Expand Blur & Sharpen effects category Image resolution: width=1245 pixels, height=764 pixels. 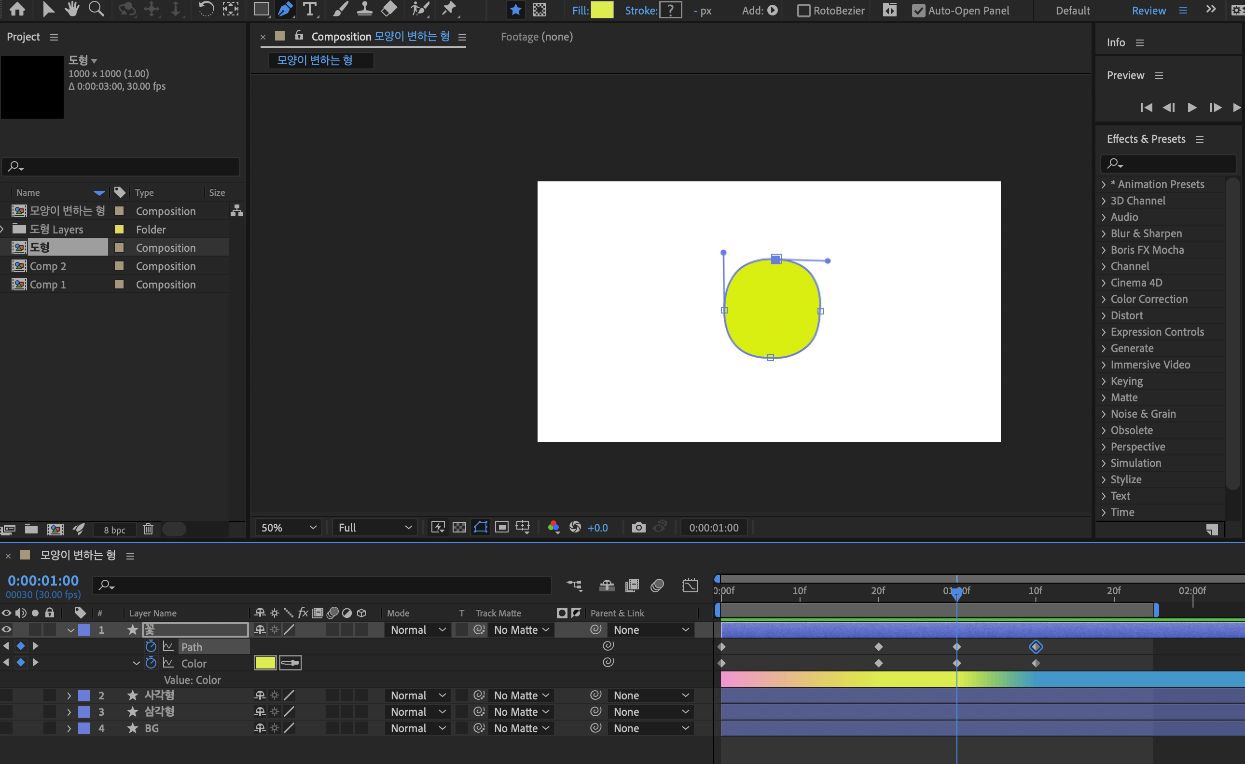[1104, 233]
